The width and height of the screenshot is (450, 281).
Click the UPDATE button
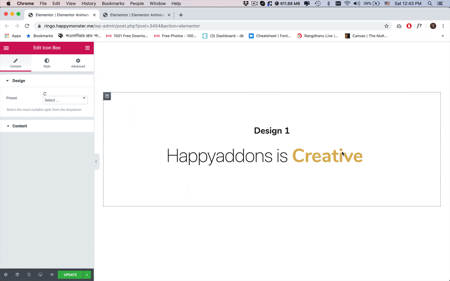pyautogui.click(x=70, y=275)
